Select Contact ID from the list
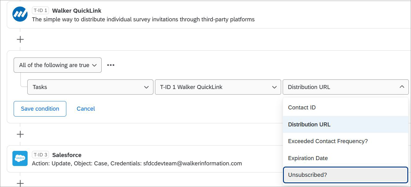Screen dimensions: 411x187 click(346, 108)
